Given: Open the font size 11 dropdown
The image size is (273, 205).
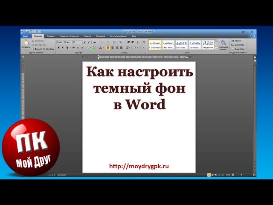Looking at the screenshot, I should point(81,42).
